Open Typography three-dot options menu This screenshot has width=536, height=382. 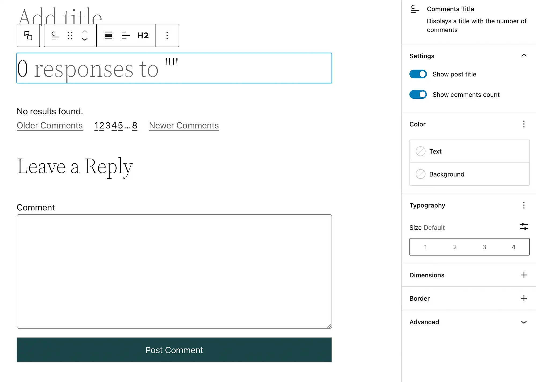click(524, 205)
